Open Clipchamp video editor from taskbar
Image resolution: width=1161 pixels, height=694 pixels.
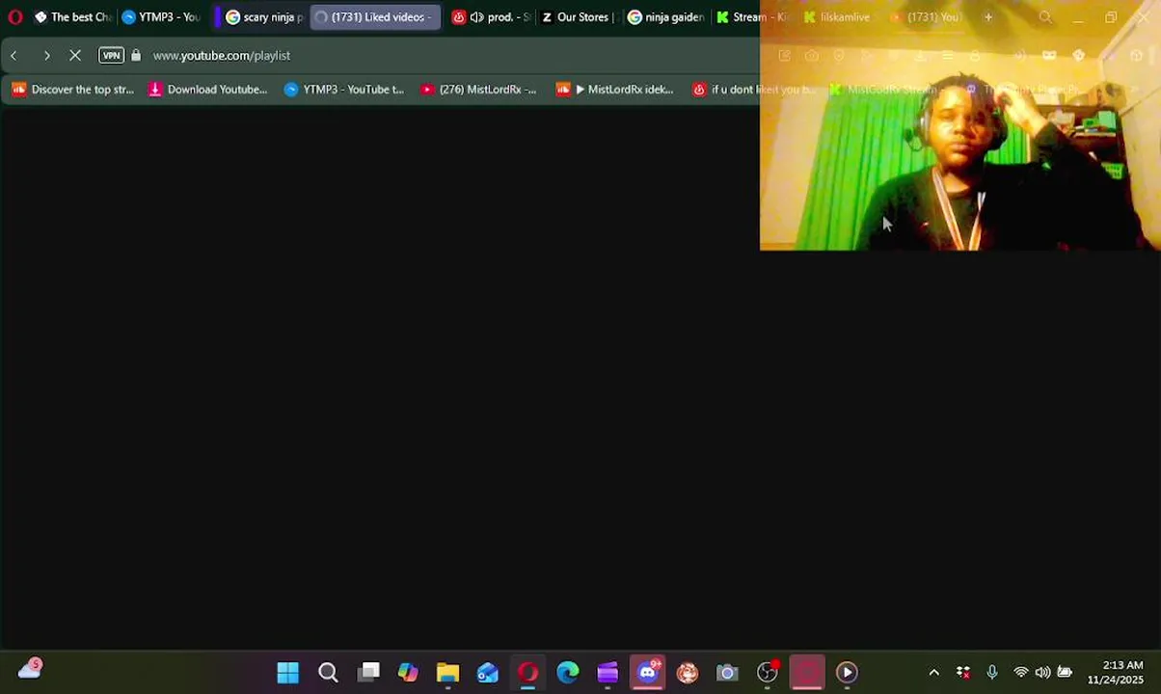click(x=607, y=673)
